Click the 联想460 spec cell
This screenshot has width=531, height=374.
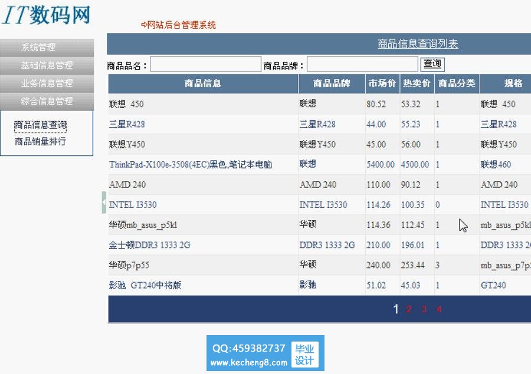[x=496, y=165]
